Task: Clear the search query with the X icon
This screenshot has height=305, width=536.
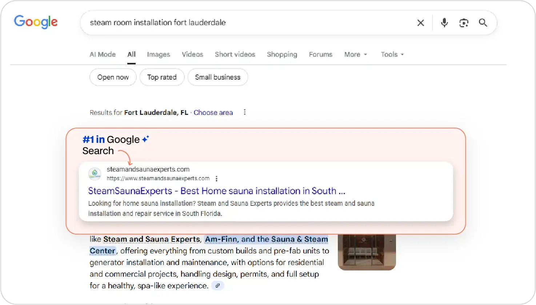Action: pos(421,23)
